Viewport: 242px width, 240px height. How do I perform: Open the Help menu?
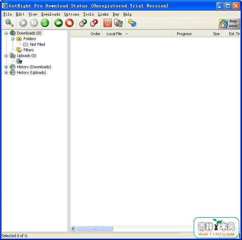tap(127, 14)
